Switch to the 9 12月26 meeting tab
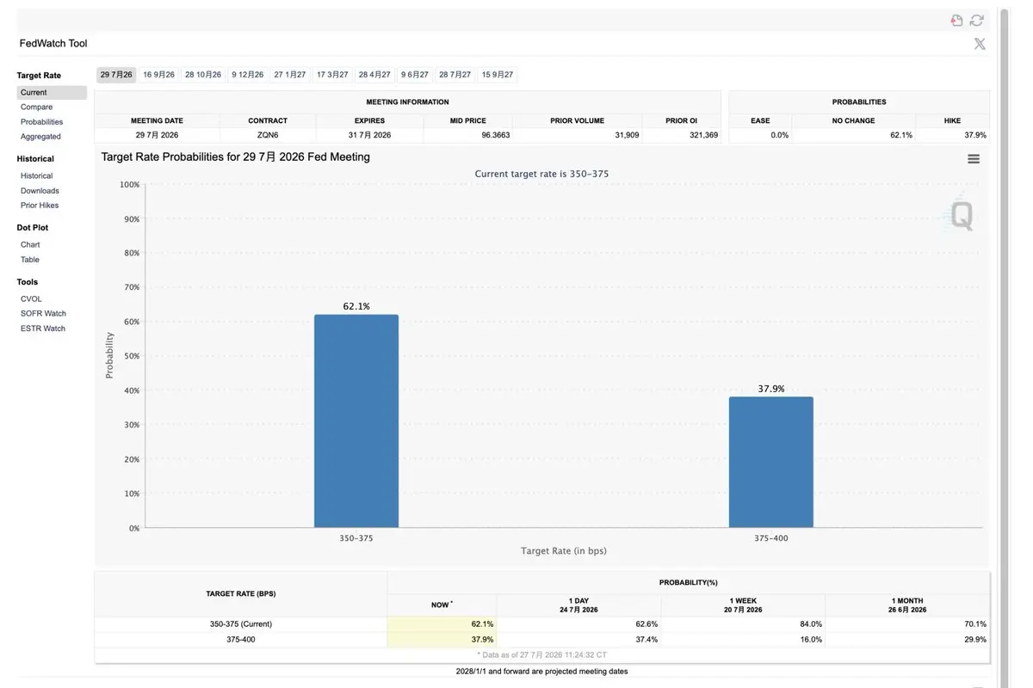This screenshot has height=688, width=1033. pos(248,75)
